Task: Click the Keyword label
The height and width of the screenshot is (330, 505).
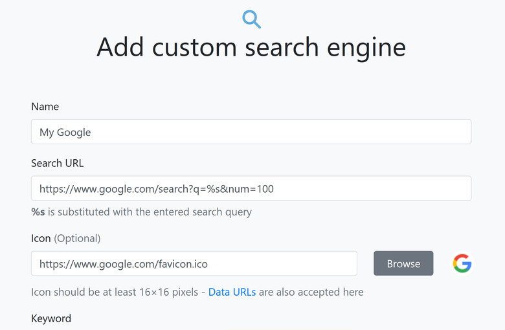Action: tap(51, 318)
